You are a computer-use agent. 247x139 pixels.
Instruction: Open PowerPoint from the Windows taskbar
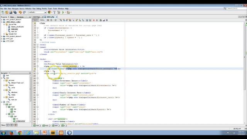[45, 133]
